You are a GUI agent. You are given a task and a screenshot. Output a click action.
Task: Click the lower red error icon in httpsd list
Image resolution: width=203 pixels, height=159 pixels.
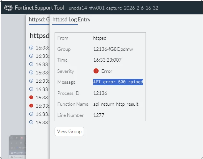pos(31,106)
